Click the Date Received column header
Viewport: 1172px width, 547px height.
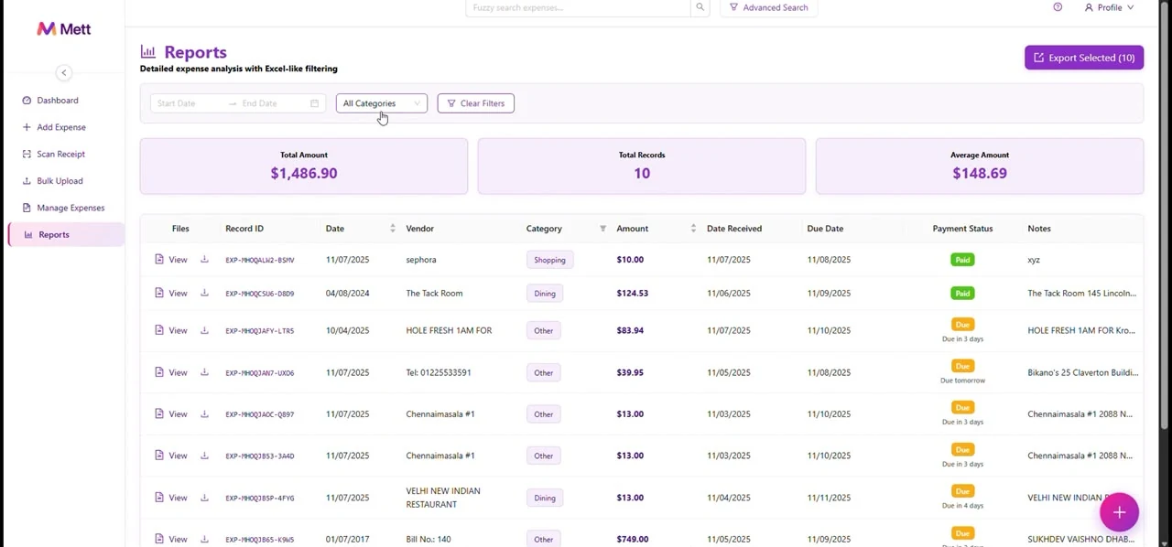[734, 229]
